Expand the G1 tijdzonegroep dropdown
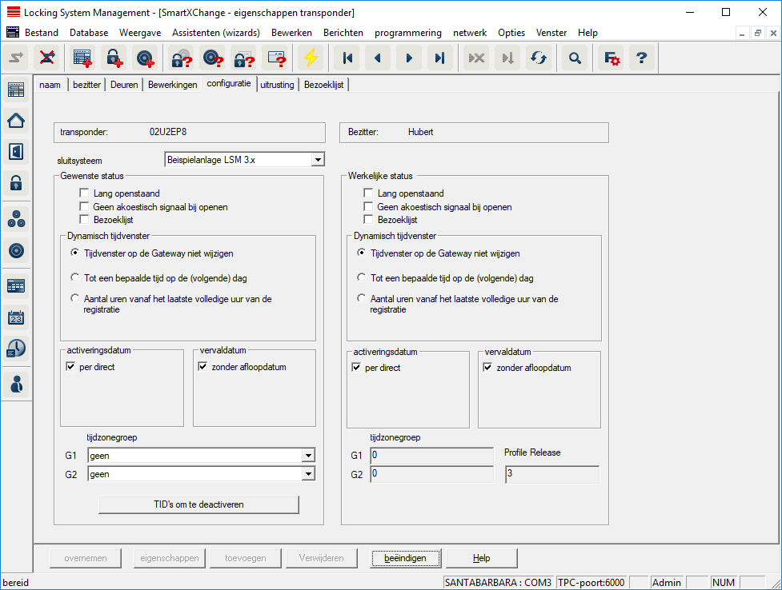 point(308,456)
